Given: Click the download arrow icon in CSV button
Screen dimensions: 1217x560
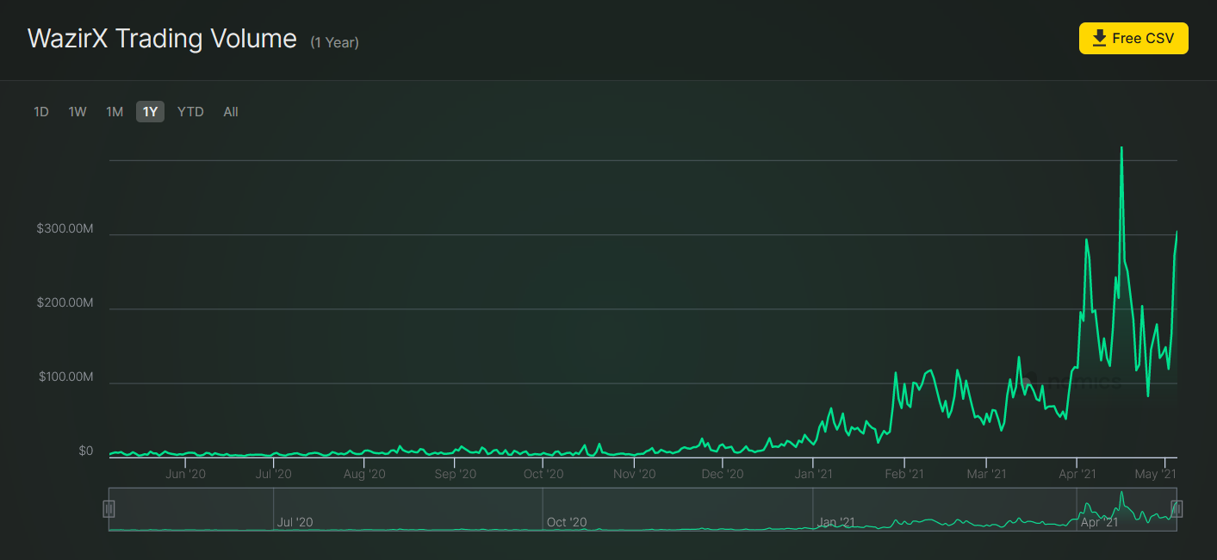Looking at the screenshot, I should pyautogui.click(x=1099, y=38).
